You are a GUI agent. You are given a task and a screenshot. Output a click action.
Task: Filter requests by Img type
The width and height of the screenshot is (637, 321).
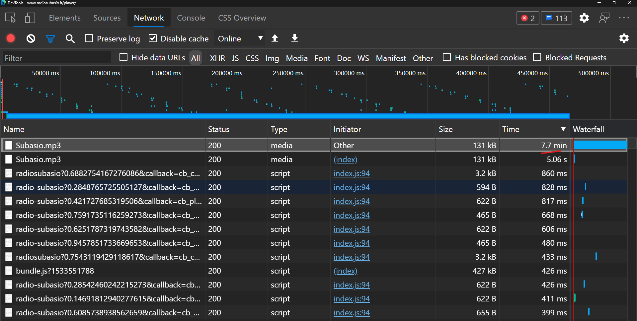[272, 58]
